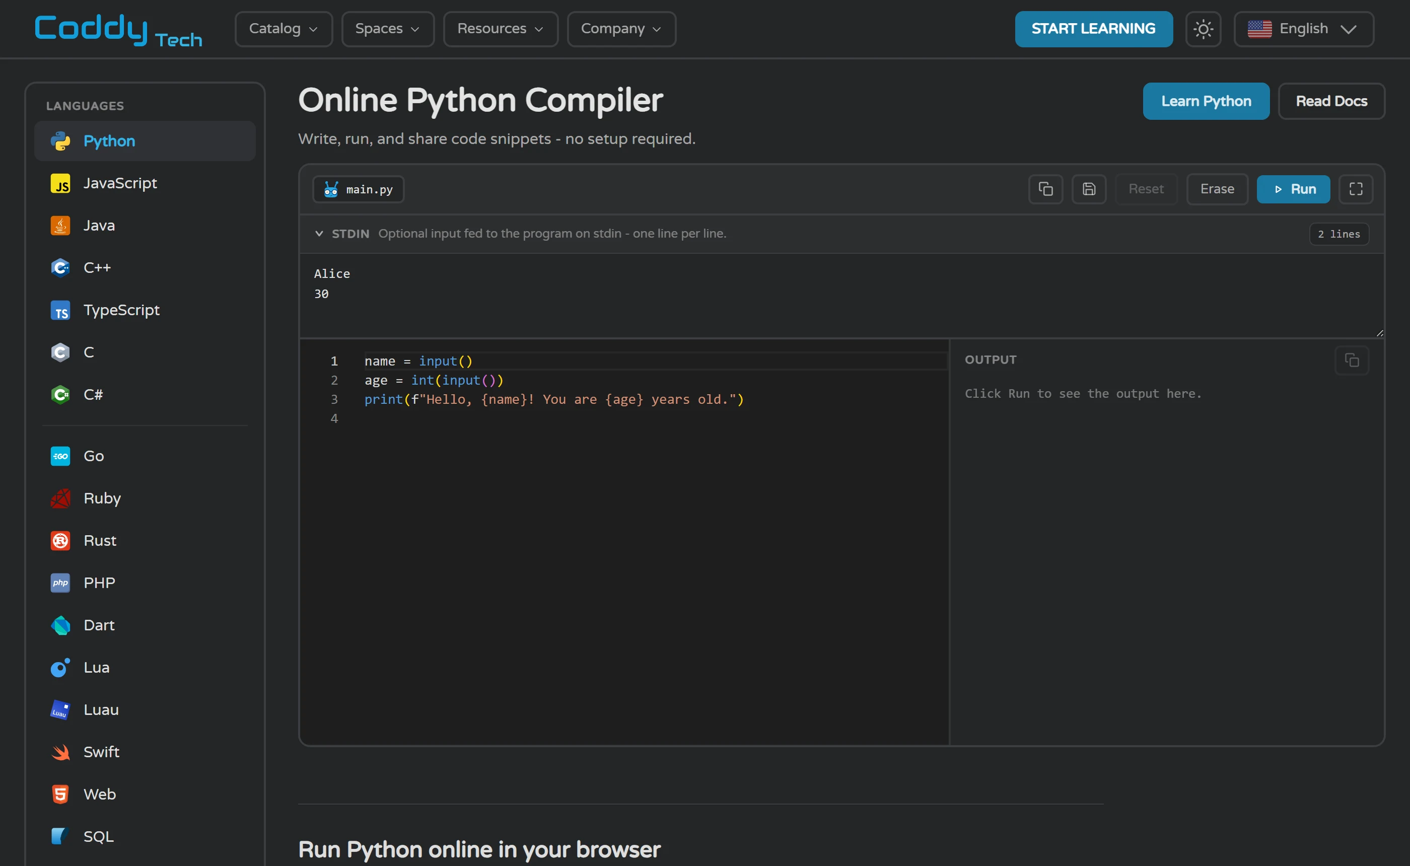Select the Ruby language icon
Viewport: 1410px width, 866px height.
pyautogui.click(x=60, y=498)
